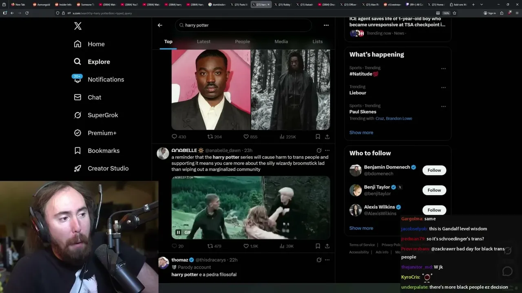Reload the page with the refresh icon
The height and width of the screenshot is (293, 522).
tap(27, 13)
